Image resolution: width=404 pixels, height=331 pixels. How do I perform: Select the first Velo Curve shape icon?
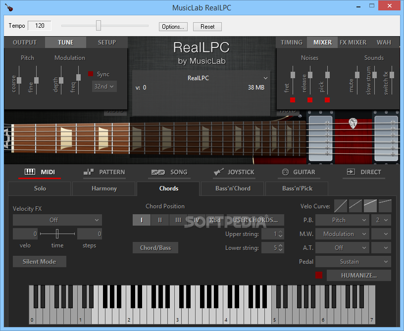[x=340, y=206]
